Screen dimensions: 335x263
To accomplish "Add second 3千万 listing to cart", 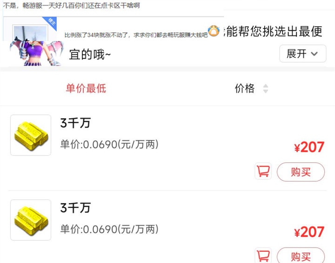I will (x=263, y=255).
